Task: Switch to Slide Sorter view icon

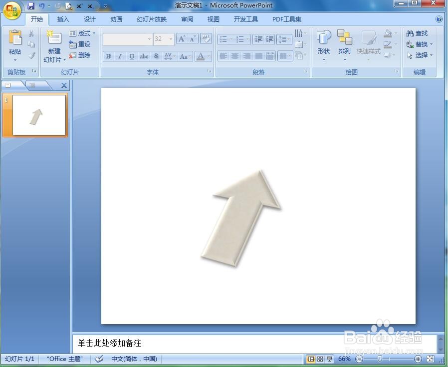Action: [320, 359]
